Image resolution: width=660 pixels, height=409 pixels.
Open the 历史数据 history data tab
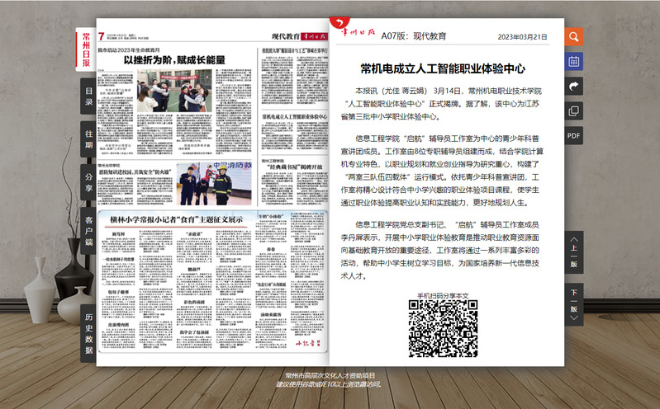click(88, 327)
